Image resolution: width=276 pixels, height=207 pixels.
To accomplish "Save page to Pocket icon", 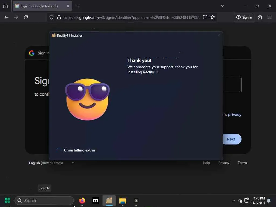I will point(205,17).
